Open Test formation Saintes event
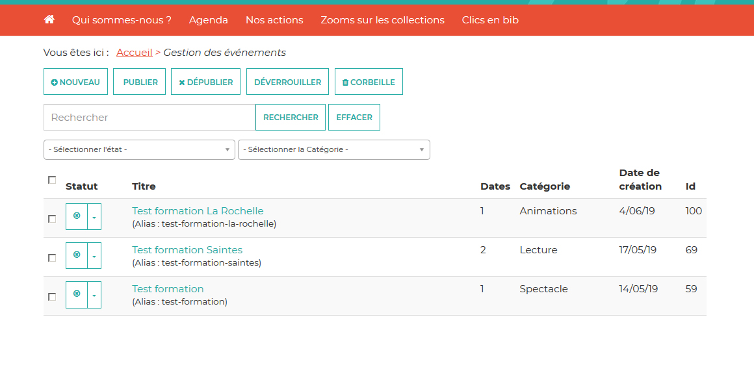 (187, 250)
